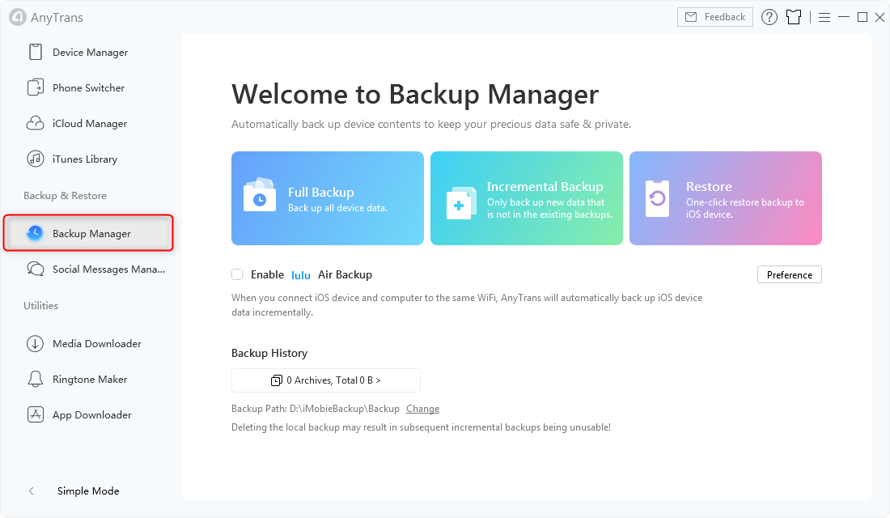Start a Full Backup

coord(328,198)
